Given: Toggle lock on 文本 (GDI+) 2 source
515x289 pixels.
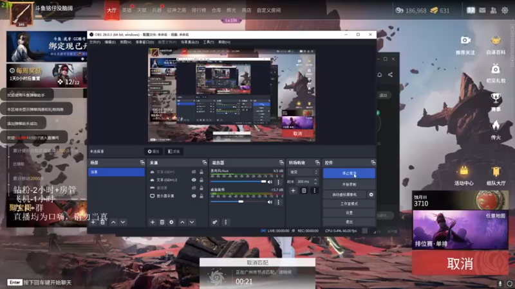Looking at the screenshot, I should 201,180.
